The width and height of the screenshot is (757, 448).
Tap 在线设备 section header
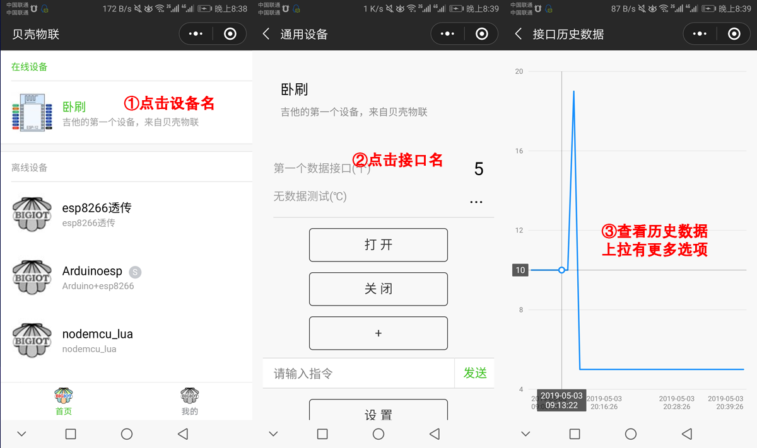click(x=30, y=67)
